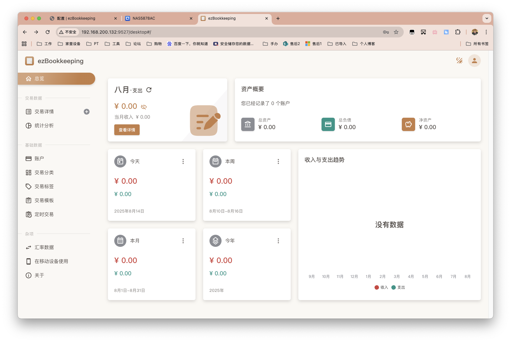Refresh the 八月 expense summary

pyautogui.click(x=149, y=90)
